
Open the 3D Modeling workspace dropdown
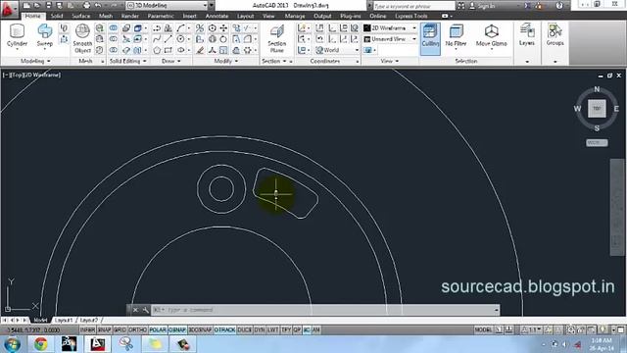point(168,6)
